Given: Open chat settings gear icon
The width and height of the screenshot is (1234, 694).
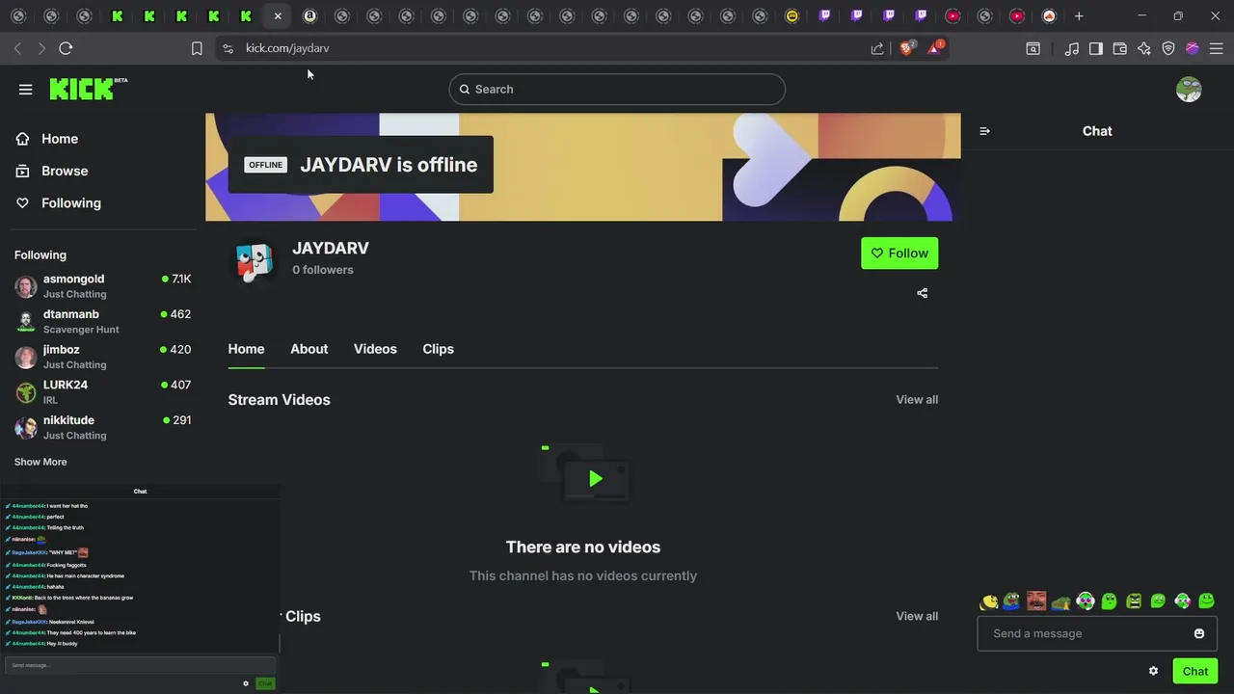Looking at the screenshot, I should pyautogui.click(x=1153, y=671).
